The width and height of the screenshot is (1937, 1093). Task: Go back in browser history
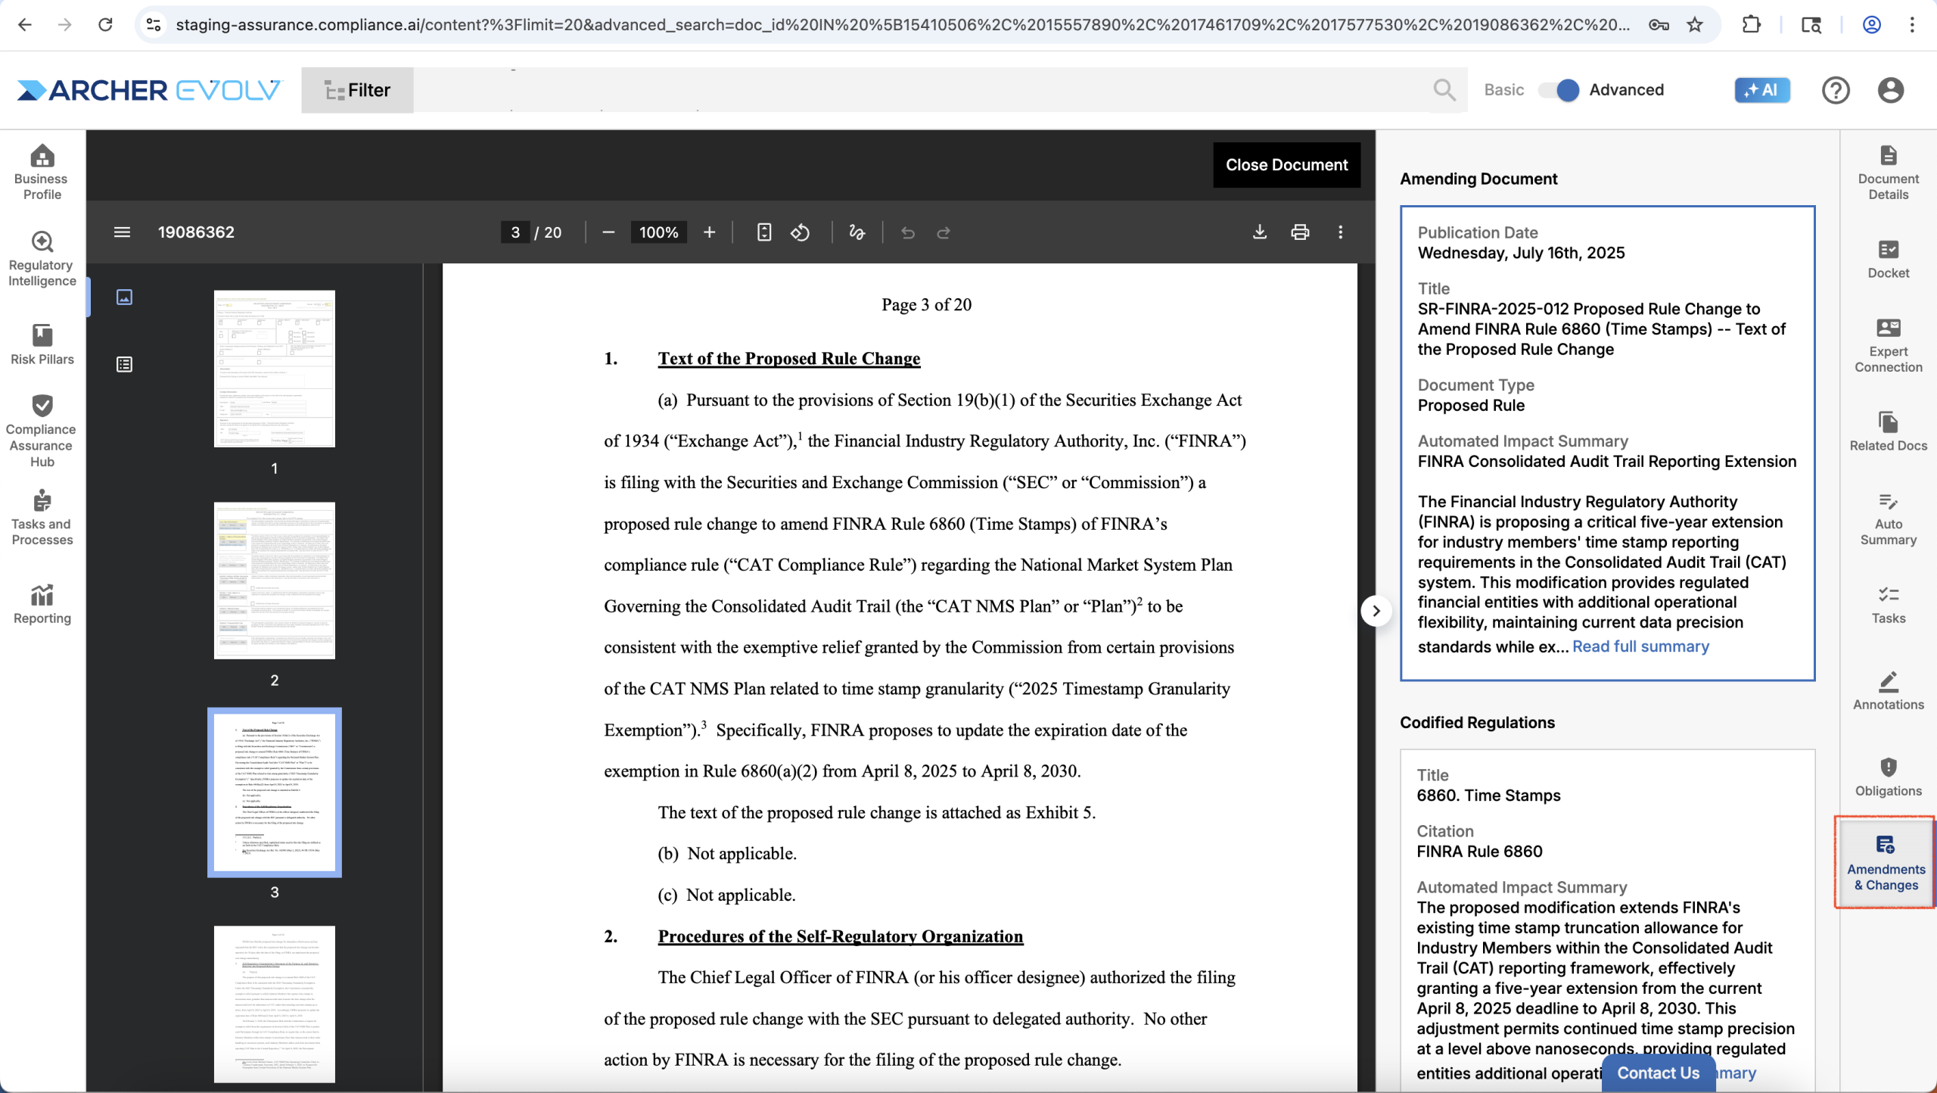click(25, 25)
